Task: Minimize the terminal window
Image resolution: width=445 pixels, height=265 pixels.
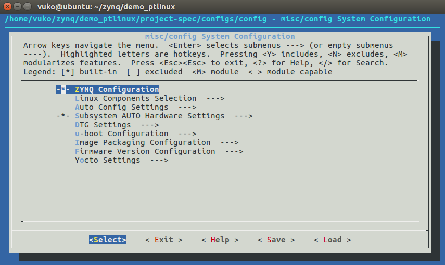Action: coord(17,6)
